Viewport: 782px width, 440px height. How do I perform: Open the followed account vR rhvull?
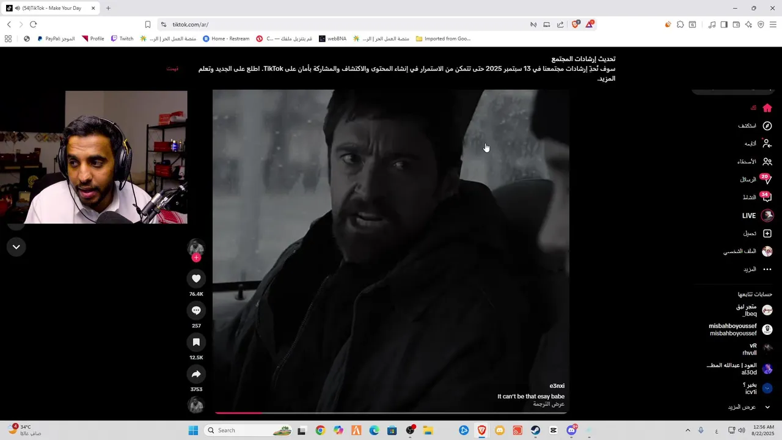click(758, 350)
